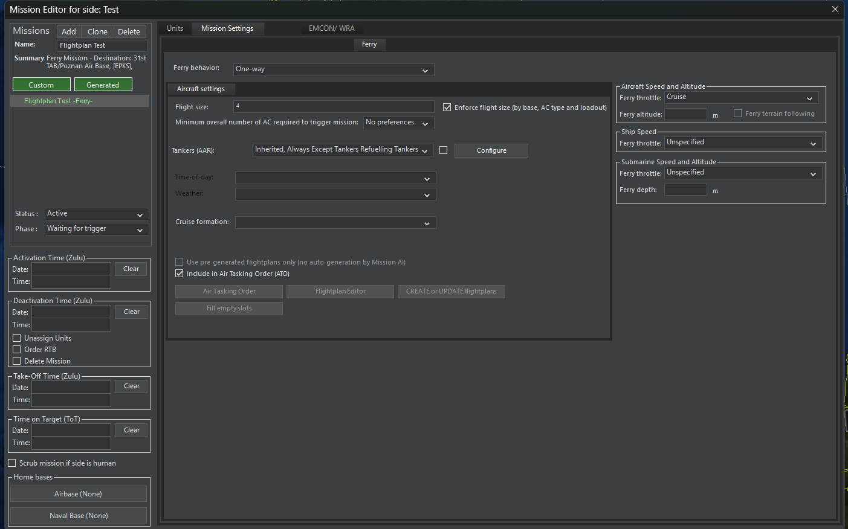Screen dimensions: 848x529
Task: Clear the Deactivation Time
Action: click(131, 312)
